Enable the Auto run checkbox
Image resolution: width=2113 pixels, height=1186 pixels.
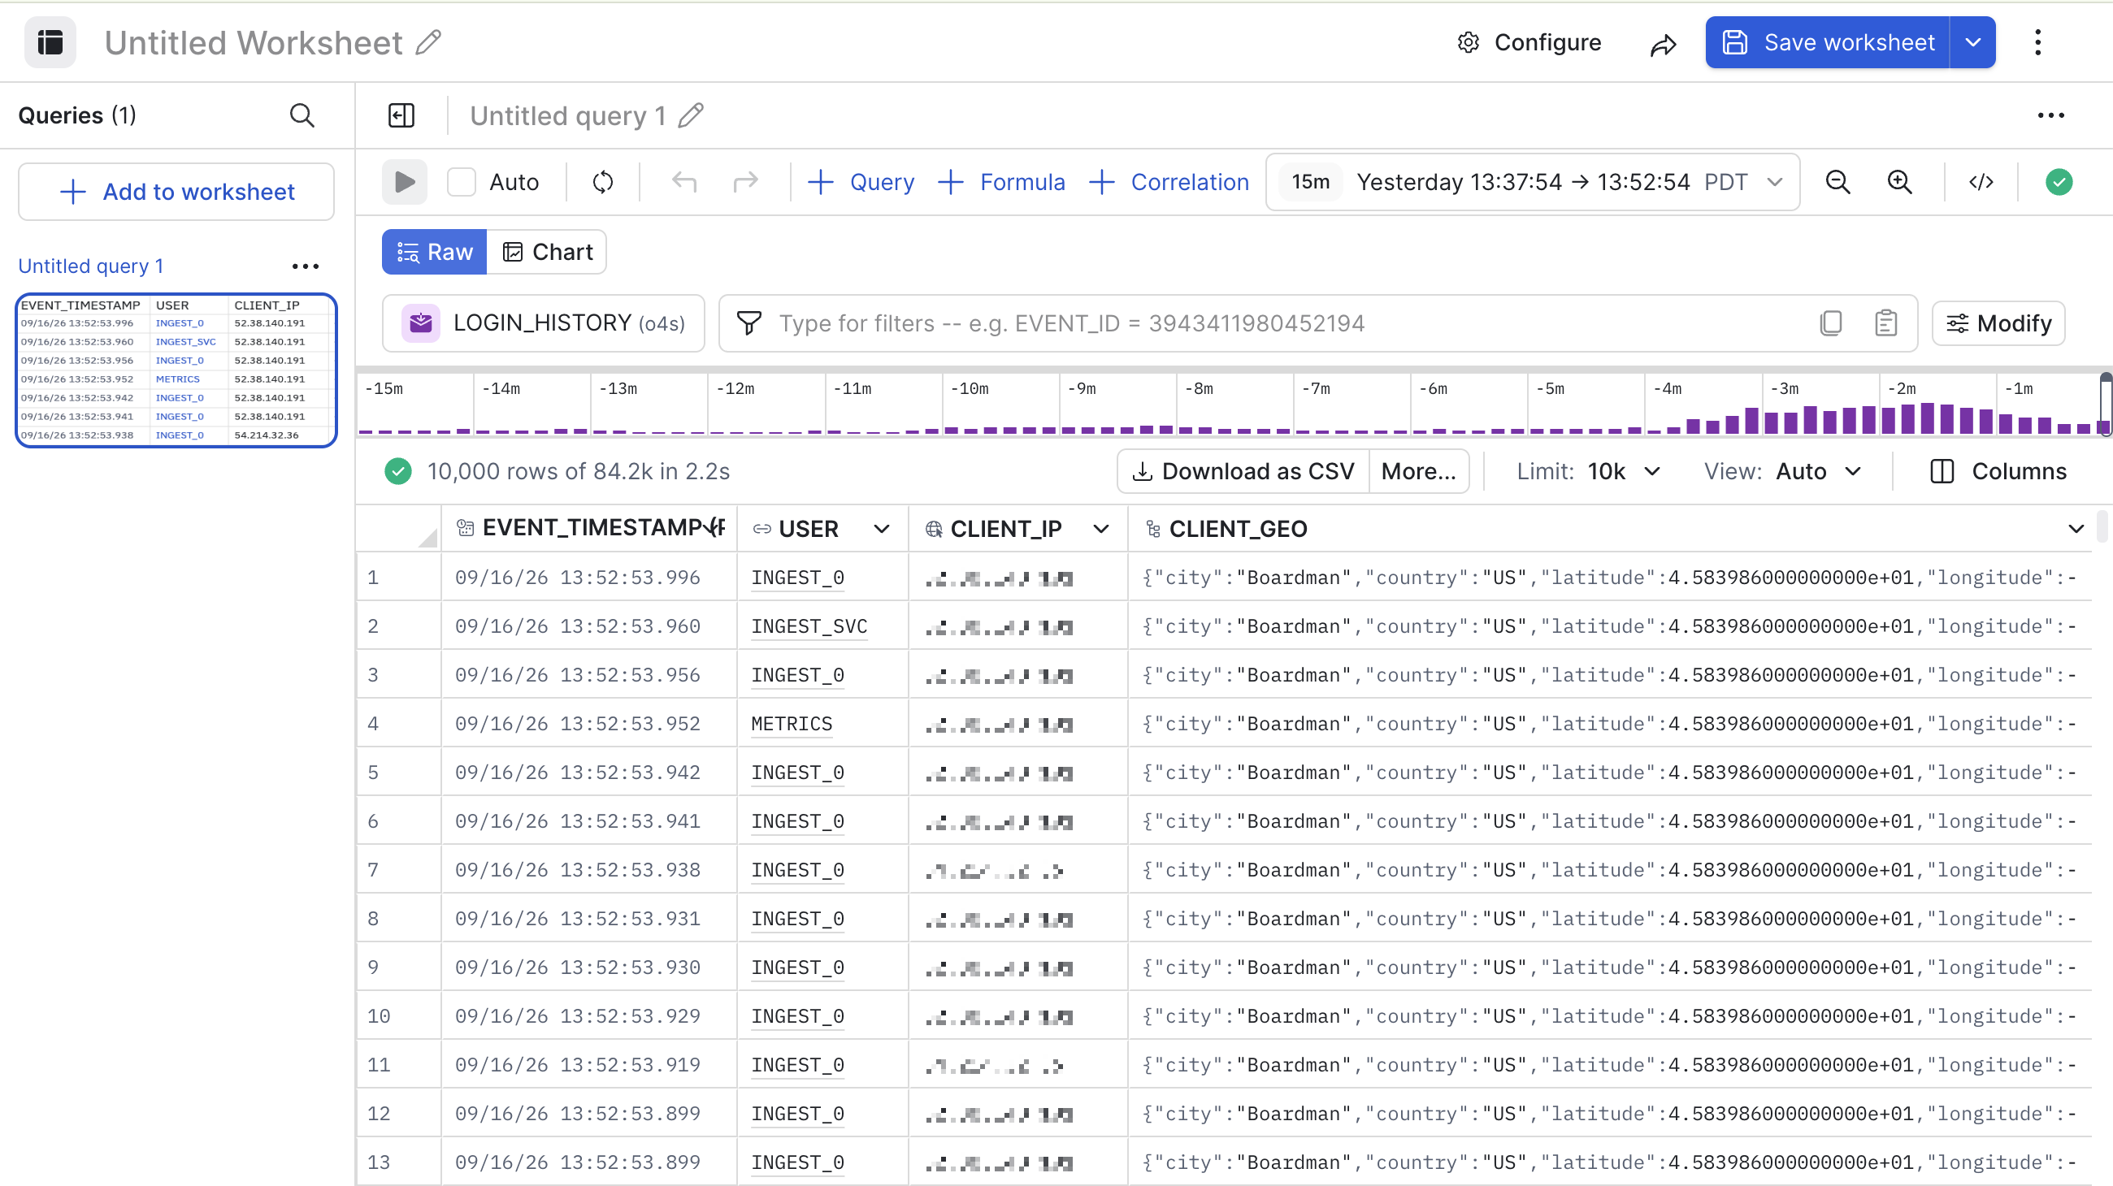(x=462, y=182)
